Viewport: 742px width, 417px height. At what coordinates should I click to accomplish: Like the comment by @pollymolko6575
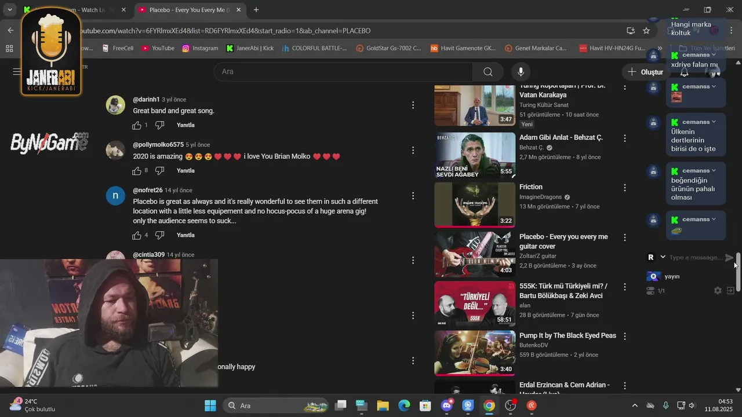[137, 171]
